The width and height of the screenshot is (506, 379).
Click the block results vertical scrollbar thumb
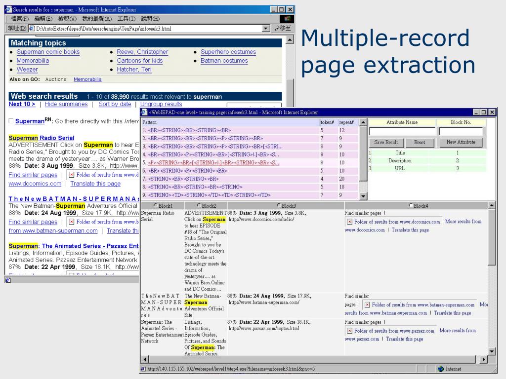click(x=492, y=237)
